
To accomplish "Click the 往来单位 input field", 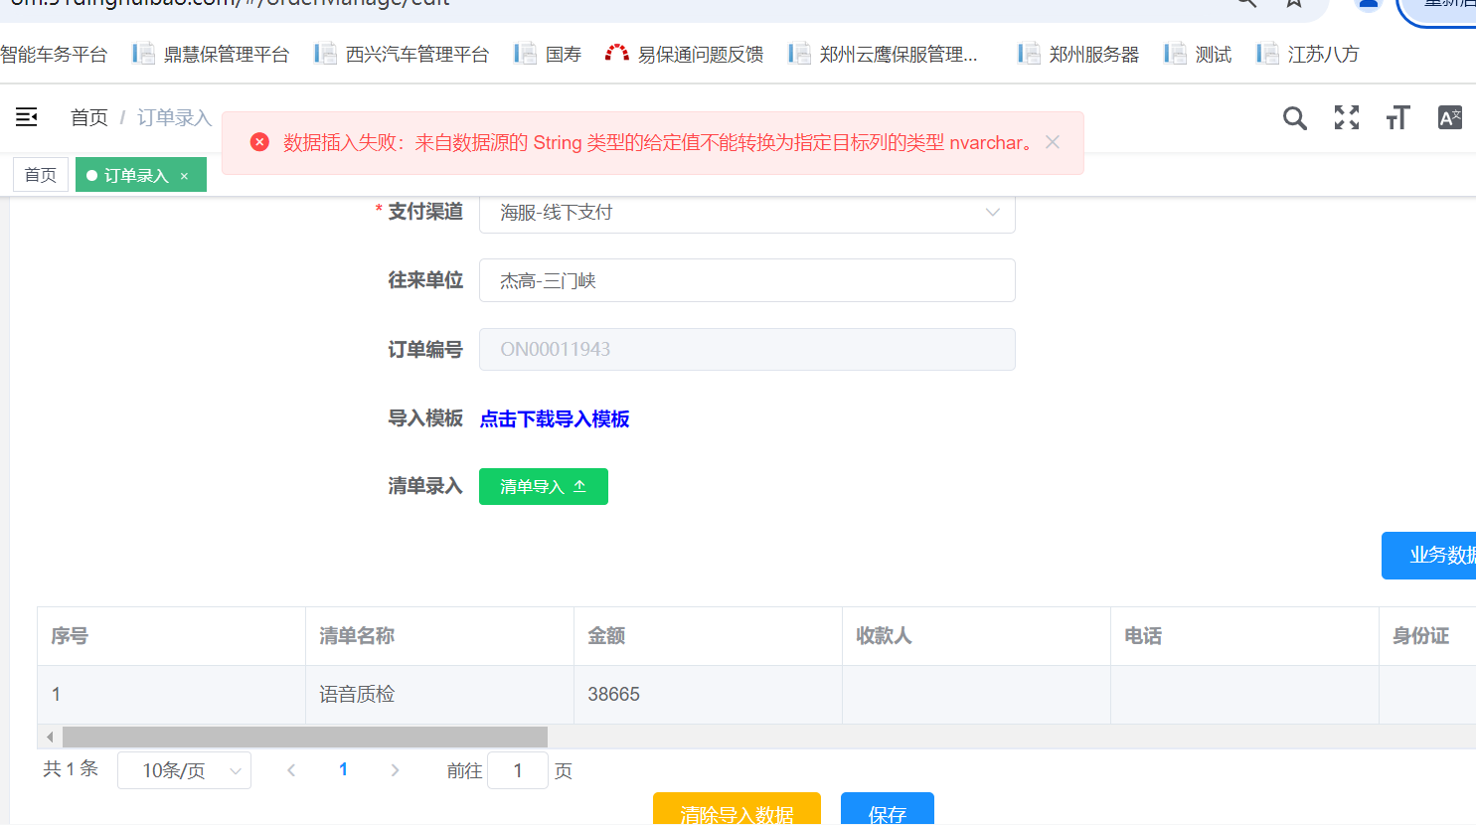I will tap(746, 280).
